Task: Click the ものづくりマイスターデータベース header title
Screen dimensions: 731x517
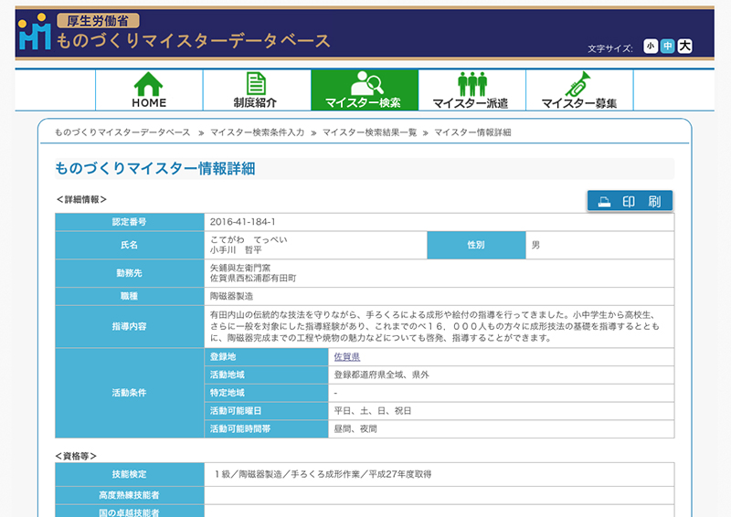Action: (194, 41)
